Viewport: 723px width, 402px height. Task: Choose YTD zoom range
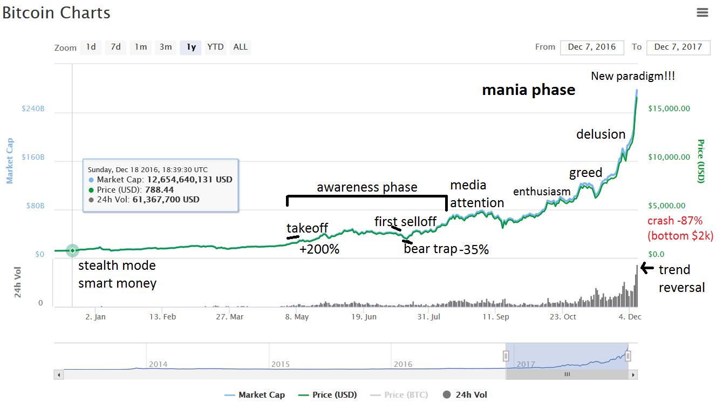(x=215, y=47)
